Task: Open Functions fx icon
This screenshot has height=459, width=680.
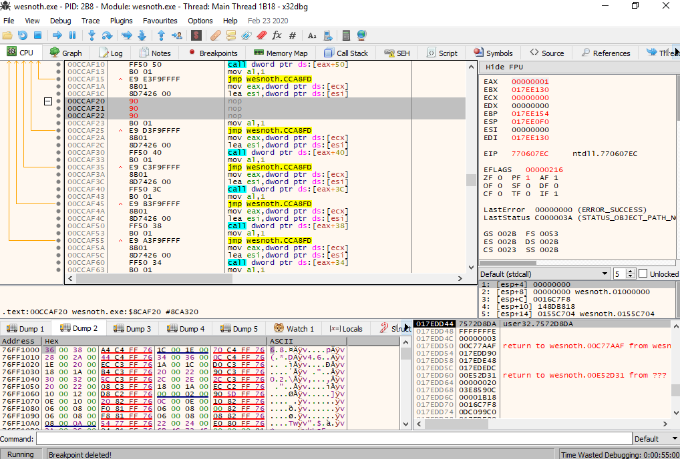Action: (277, 35)
